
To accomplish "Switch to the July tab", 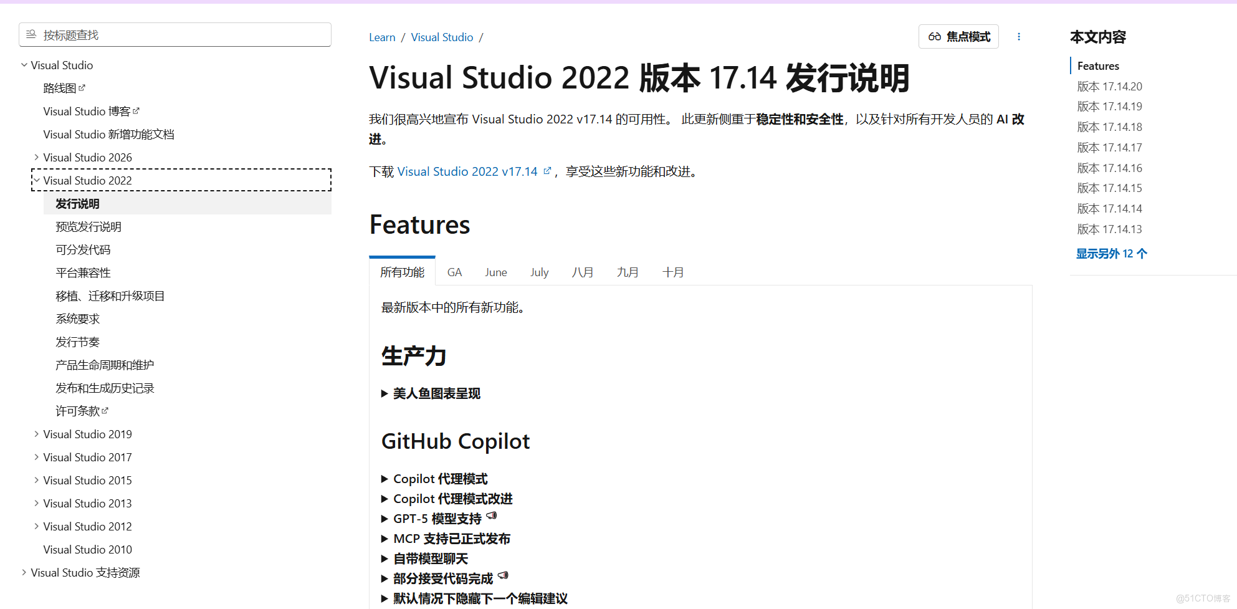I will 540,272.
